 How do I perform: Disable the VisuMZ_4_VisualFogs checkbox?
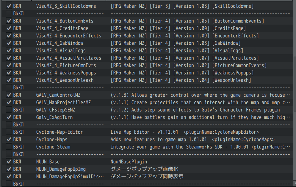point(9,50)
